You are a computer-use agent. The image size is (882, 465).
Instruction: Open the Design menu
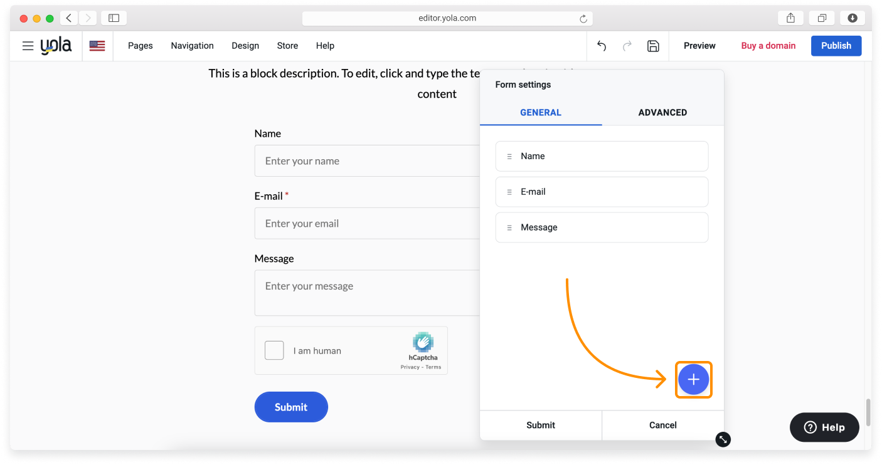245,45
